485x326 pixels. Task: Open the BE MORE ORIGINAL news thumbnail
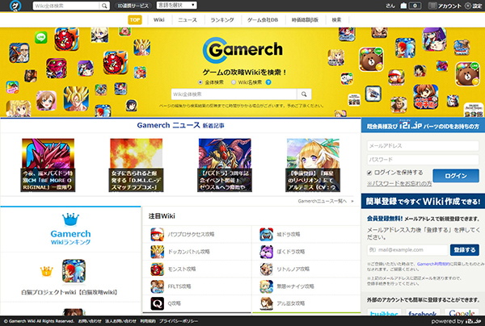(x=48, y=165)
